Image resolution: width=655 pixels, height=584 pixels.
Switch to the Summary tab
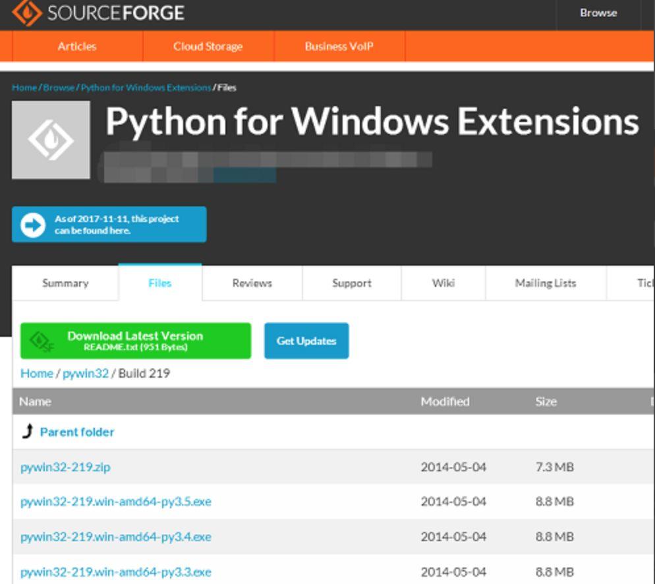pyautogui.click(x=66, y=283)
